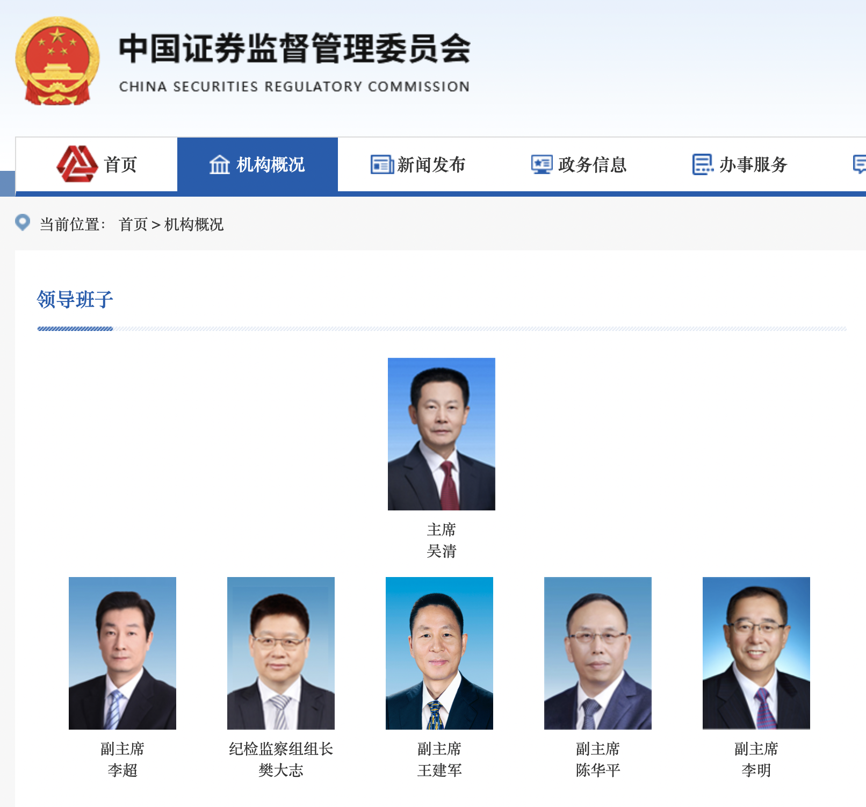Click the document icon beside 办事服务
This screenshot has width=866, height=807.
point(703,164)
